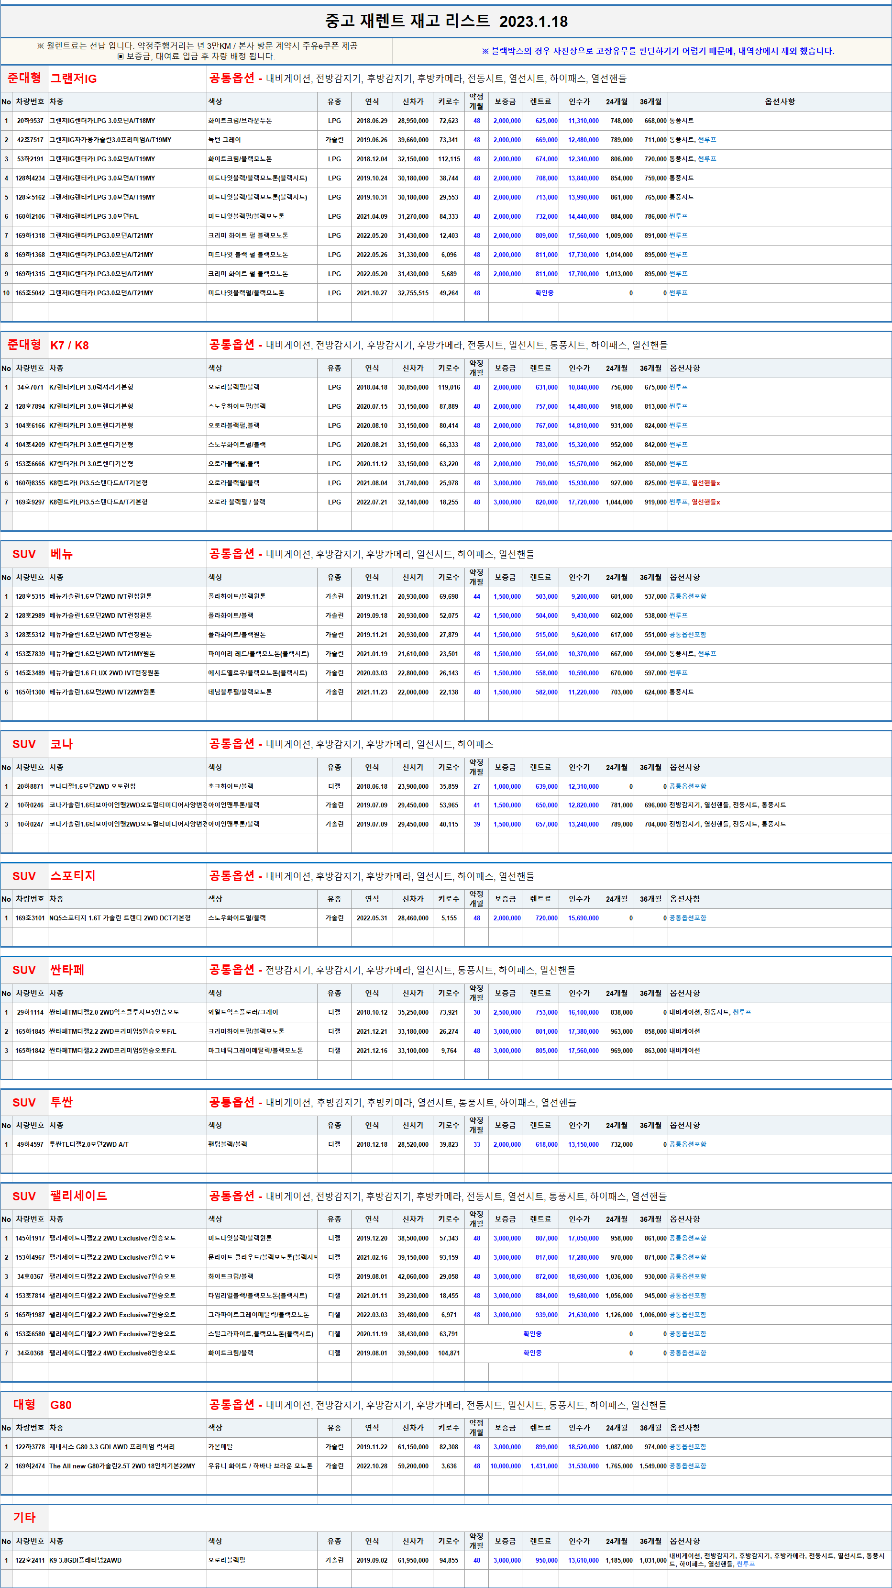Select the 10,000,000 deposit cell

[x=505, y=1466]
